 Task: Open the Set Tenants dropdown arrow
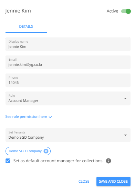click(125, 135)
